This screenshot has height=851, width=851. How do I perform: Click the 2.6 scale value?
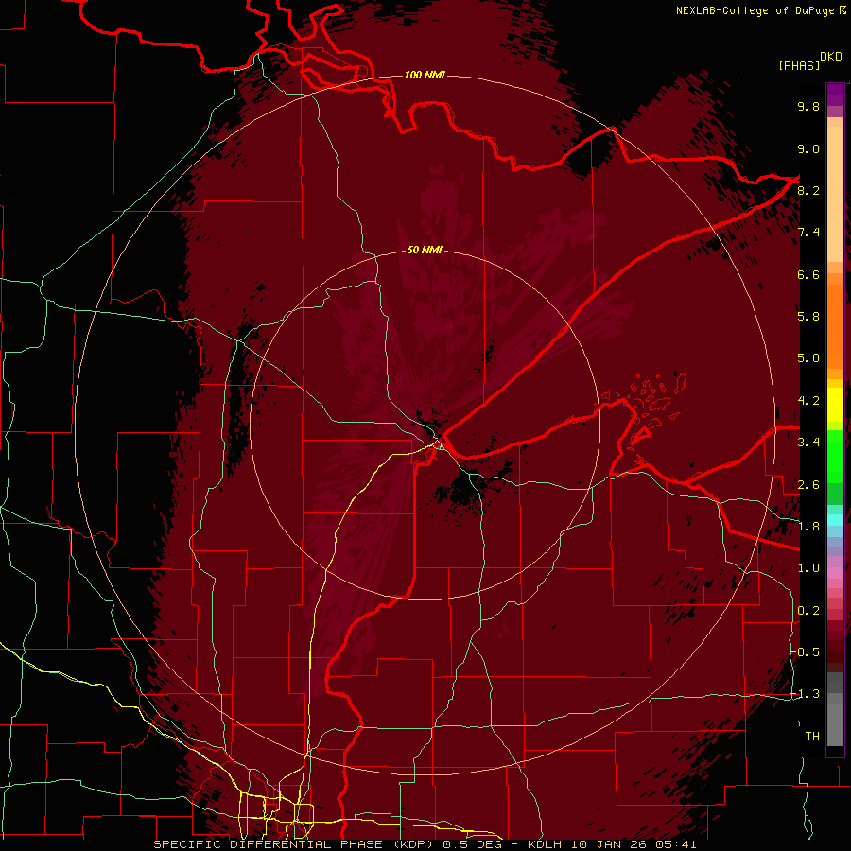point(808,485)
